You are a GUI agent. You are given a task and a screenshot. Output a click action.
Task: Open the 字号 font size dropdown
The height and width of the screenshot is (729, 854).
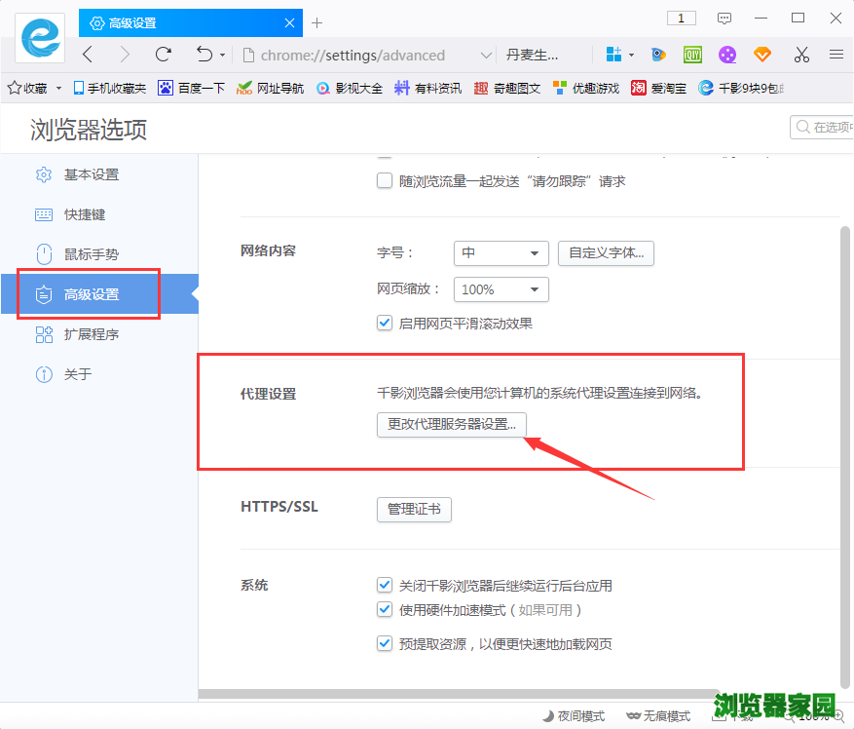tap(501, 253)
